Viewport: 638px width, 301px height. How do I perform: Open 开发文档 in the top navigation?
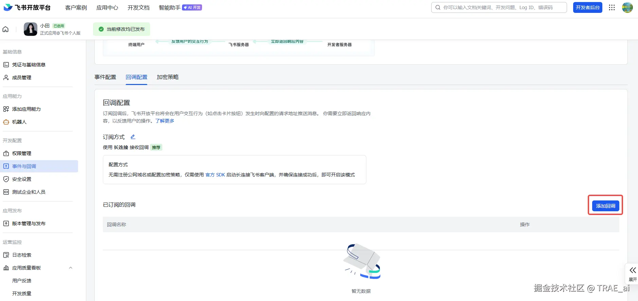click(139, 7)
